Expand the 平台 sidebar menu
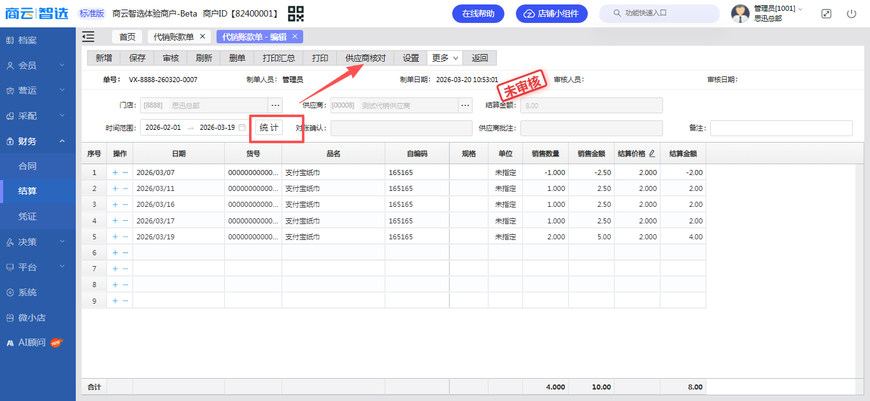 click(x=38, y=267)
